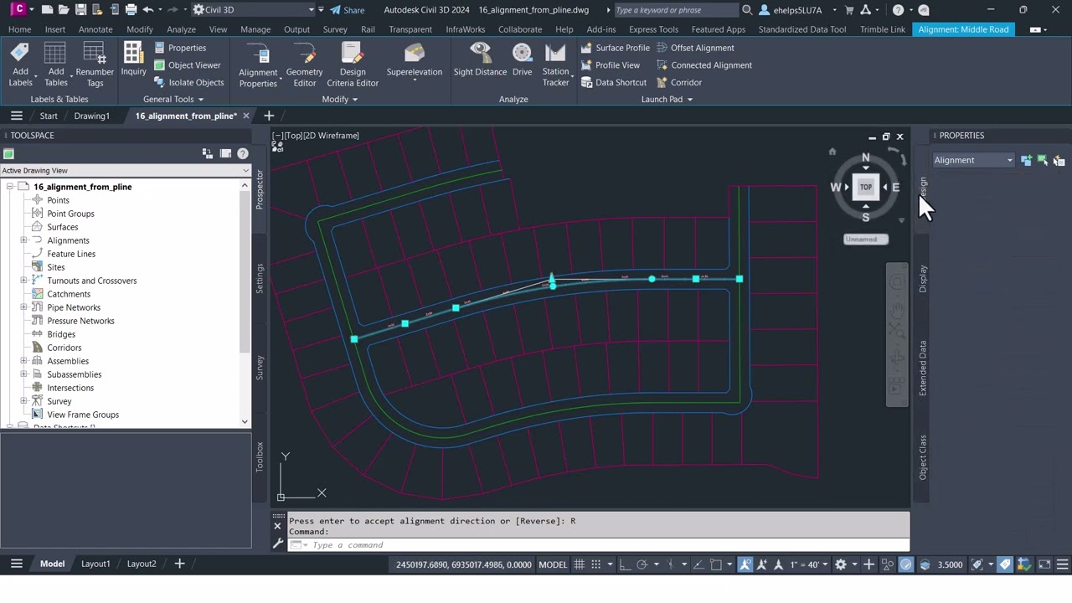The image size is (1072, 603).
Task: Click the Surface Profile button
Action: [615, 48]
